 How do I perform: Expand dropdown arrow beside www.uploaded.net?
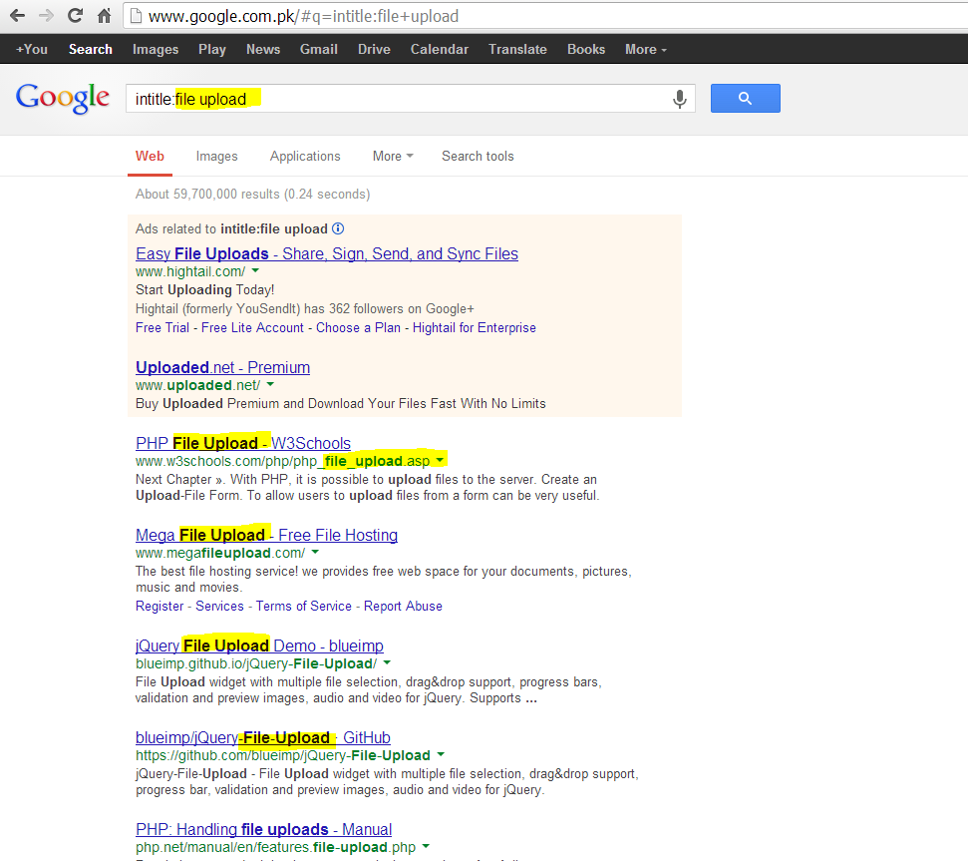[x=270, y=384]
